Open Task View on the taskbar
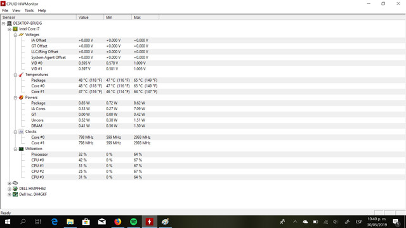 pos(38,222)
